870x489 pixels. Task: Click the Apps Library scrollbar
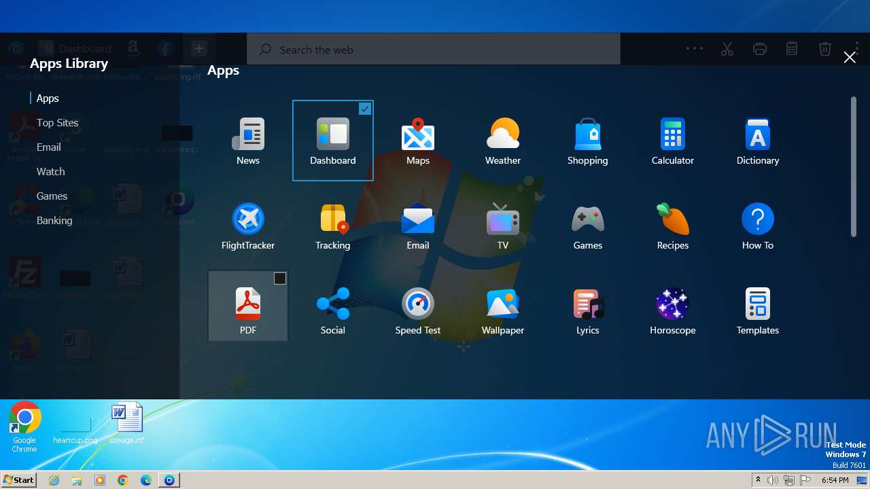(854, 167)
